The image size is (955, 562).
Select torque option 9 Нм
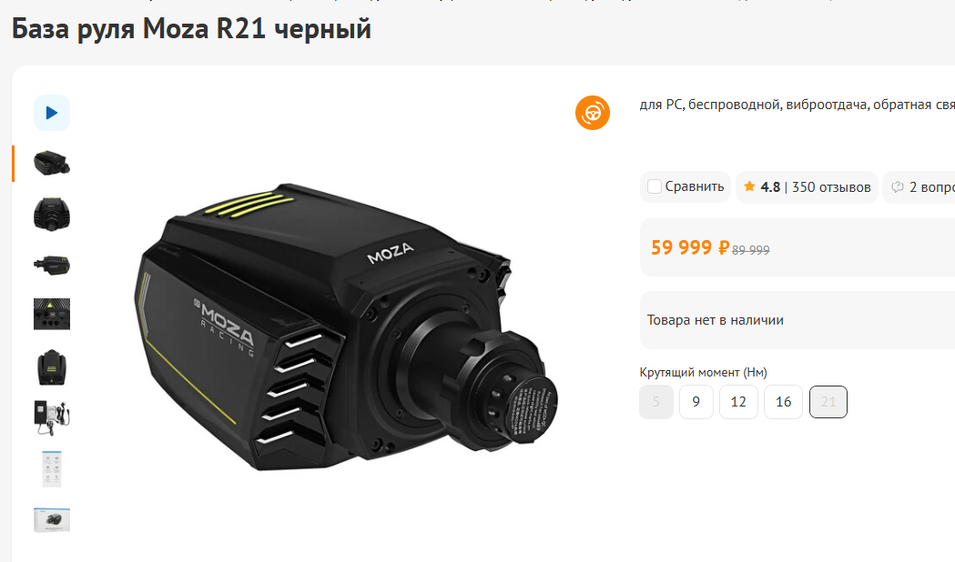696,402
